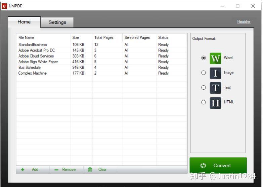Select the HTML output radio button
Image resolution: width=263 pixels, height=187 pixels.
(204, 102)
